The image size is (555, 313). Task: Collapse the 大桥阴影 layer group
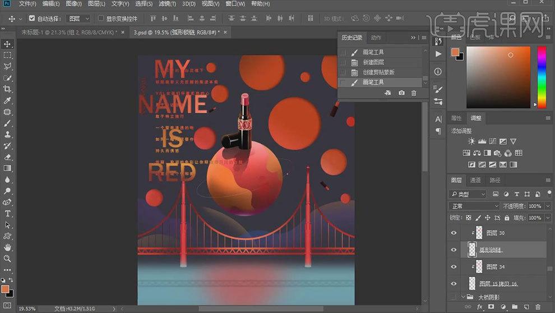tap(464, 297)
